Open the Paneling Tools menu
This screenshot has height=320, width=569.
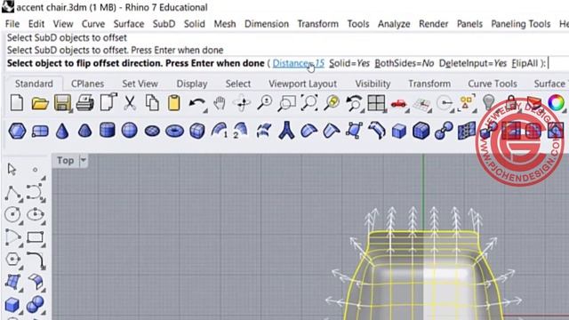[521, 24]
